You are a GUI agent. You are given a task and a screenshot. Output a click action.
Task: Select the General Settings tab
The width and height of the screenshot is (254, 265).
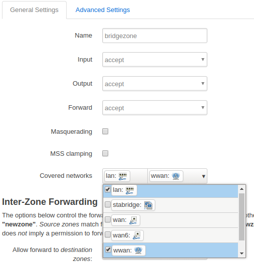(x=34, y=10)
